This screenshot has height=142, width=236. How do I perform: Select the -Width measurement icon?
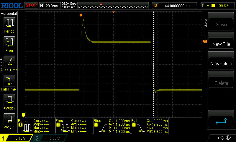click(9, 119)
